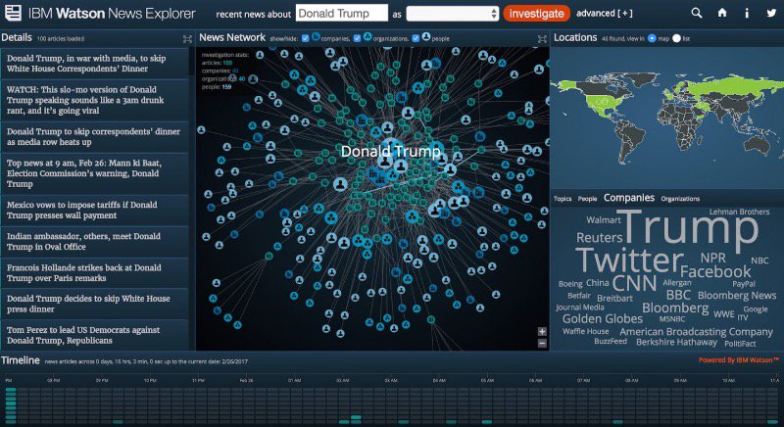Go to home via house icon

(x=722, y=13)
